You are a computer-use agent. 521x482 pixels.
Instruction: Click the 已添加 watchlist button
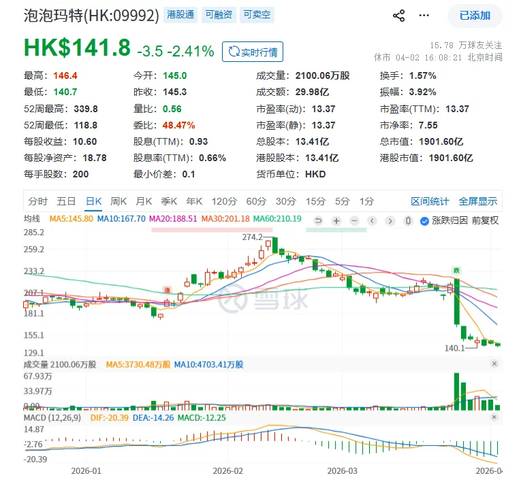click(x=475, y=16)
